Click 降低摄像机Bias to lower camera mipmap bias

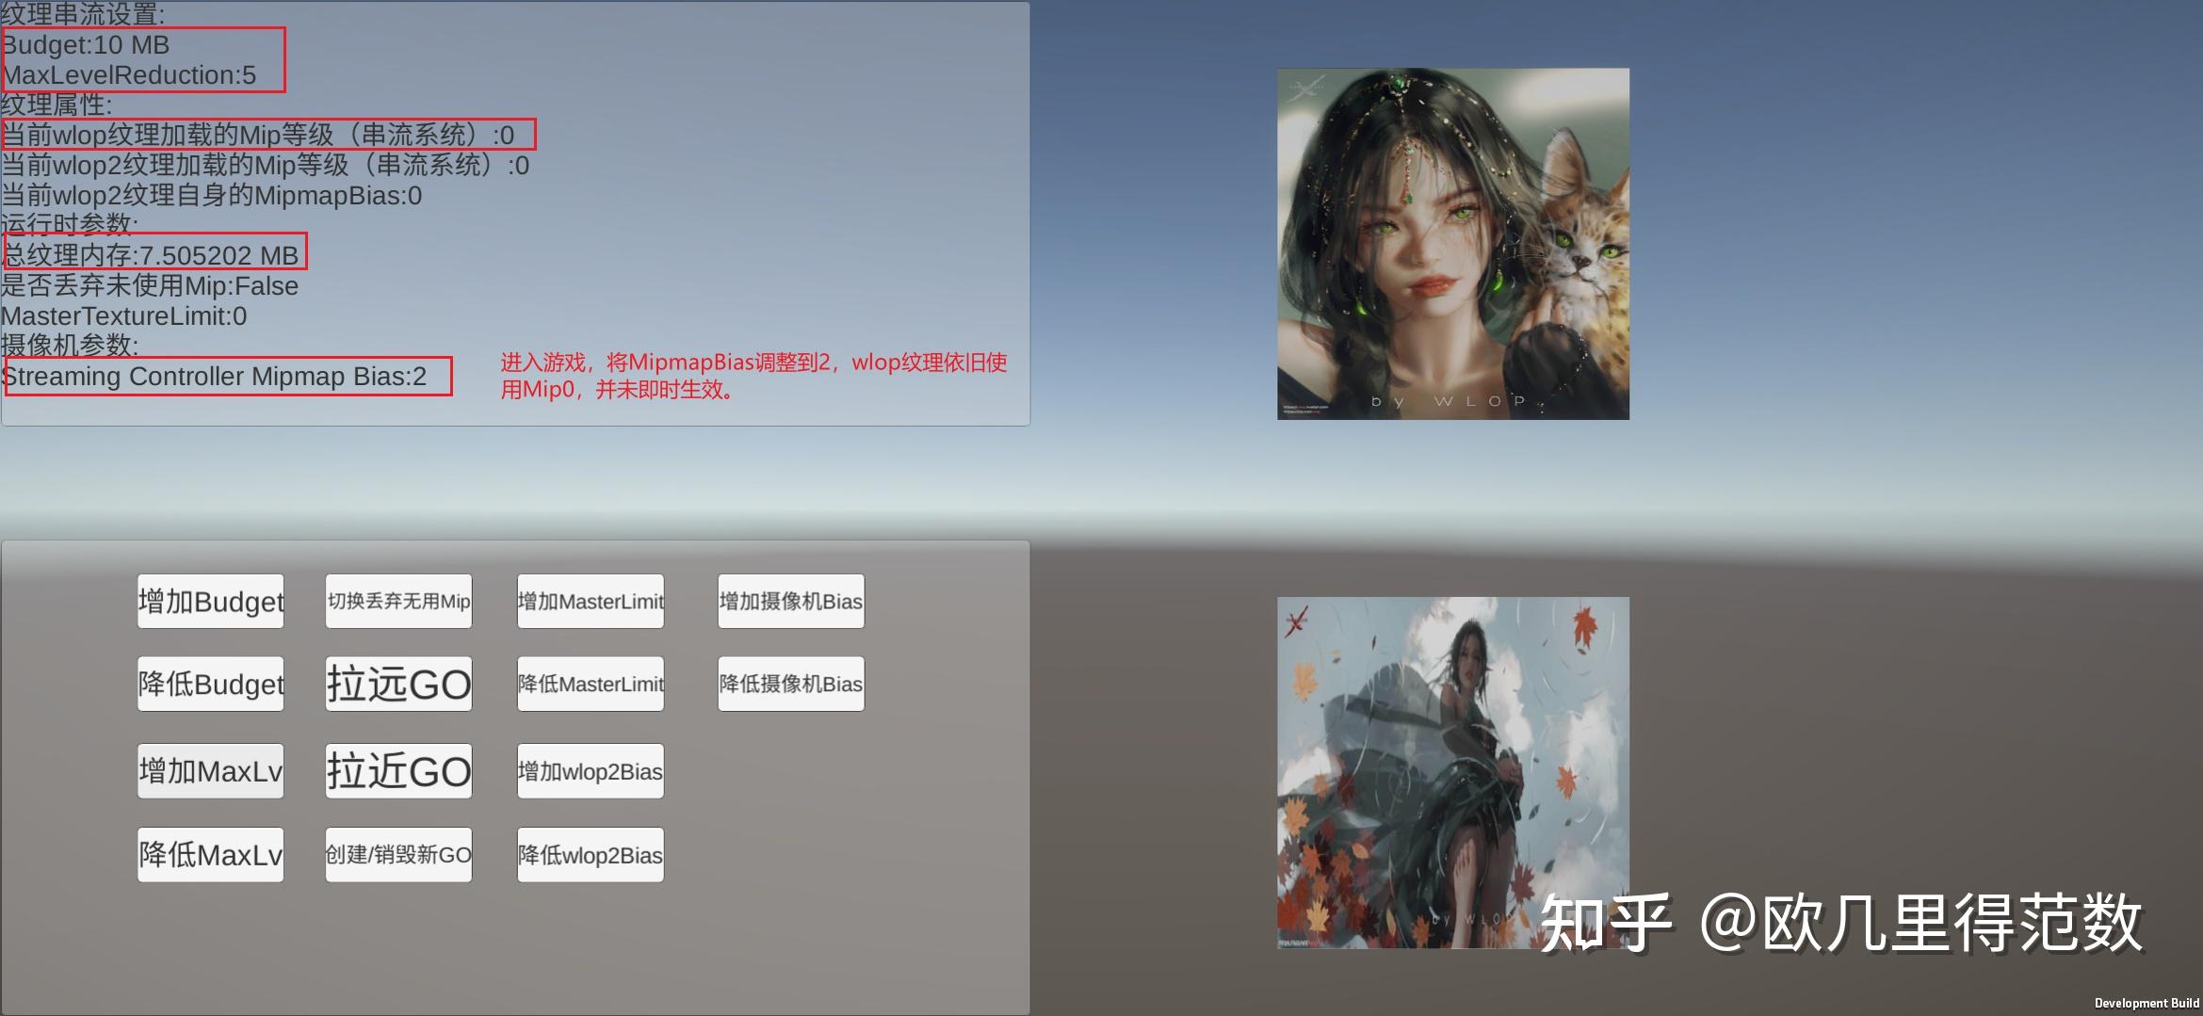click(790, 684)
